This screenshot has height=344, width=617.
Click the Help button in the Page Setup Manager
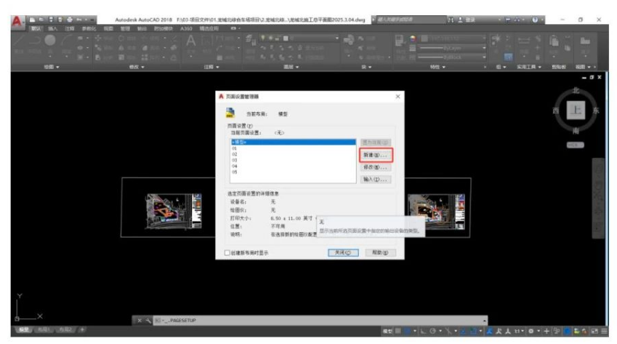pyautogui.click(x=380, y=252)
